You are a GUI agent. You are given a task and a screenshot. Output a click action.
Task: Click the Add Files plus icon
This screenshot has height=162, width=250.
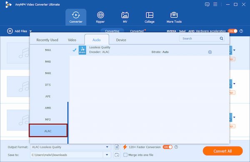tap(10, 31)
